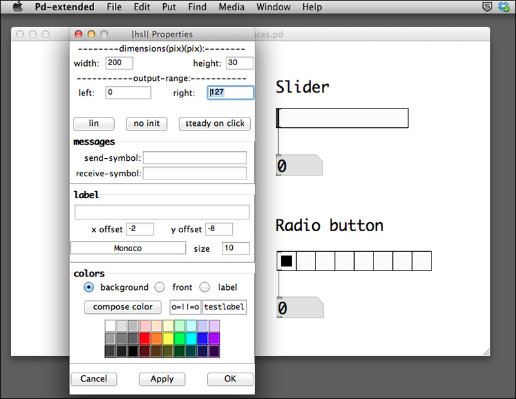Pick the purple swatch in the palette

[215, 338]
